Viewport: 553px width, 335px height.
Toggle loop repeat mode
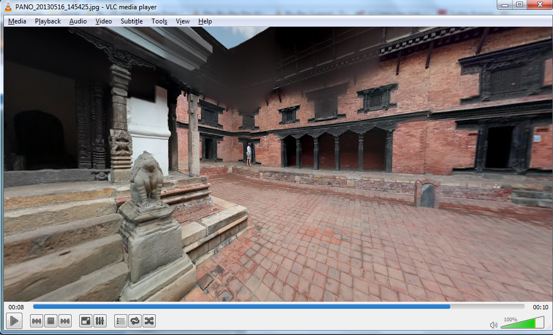click(x=135, y=321)
